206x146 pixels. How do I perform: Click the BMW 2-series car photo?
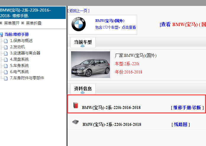[x=91, y=65]
